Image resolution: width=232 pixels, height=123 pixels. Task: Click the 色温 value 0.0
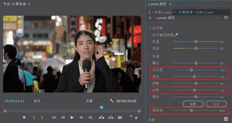coord(221,42)
